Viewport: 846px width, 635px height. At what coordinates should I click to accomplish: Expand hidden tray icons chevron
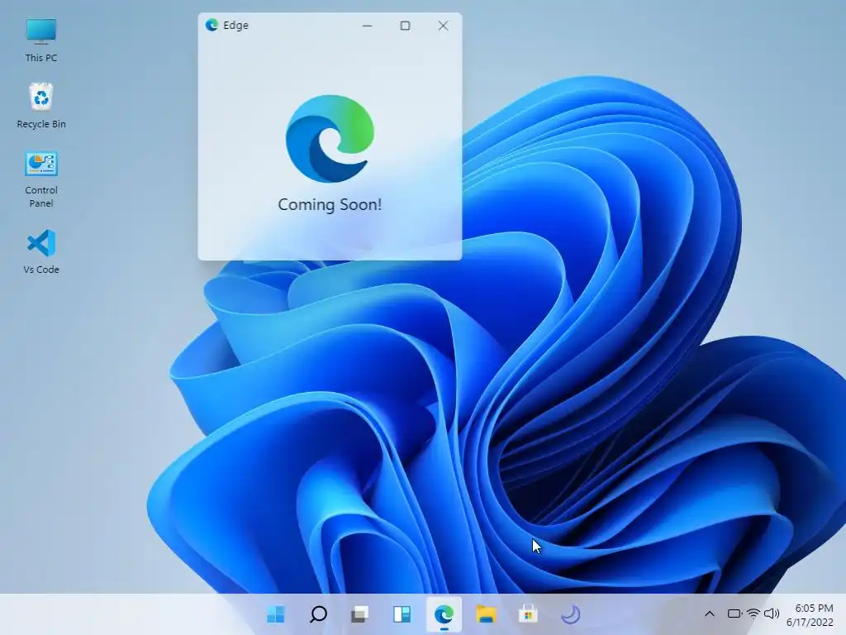pyautogui.click(x=710, y=614)
